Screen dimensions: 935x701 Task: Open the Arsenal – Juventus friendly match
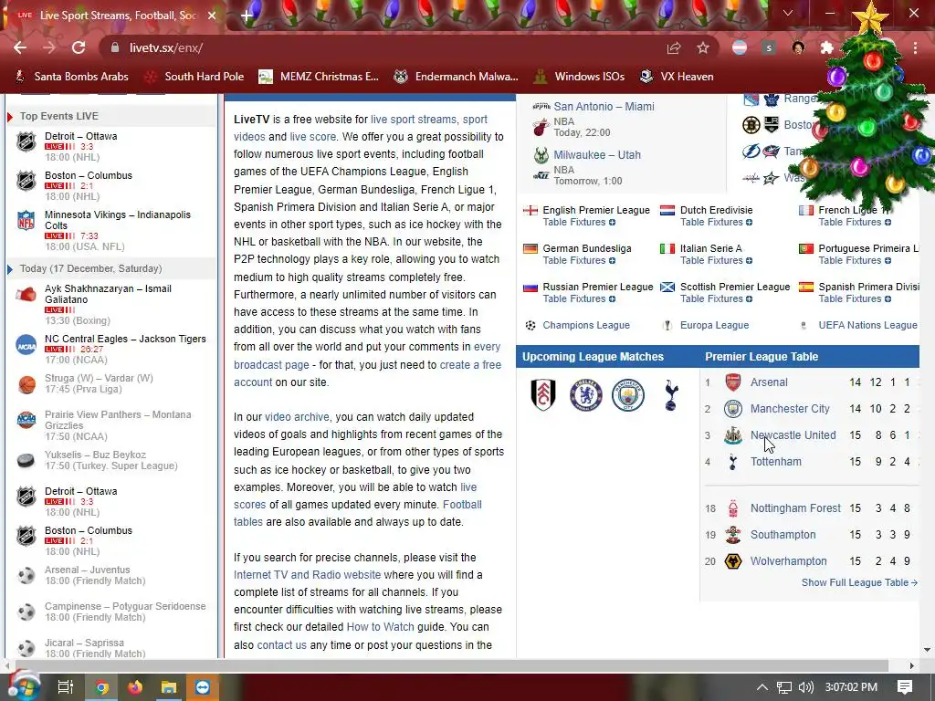coord(87,570)
